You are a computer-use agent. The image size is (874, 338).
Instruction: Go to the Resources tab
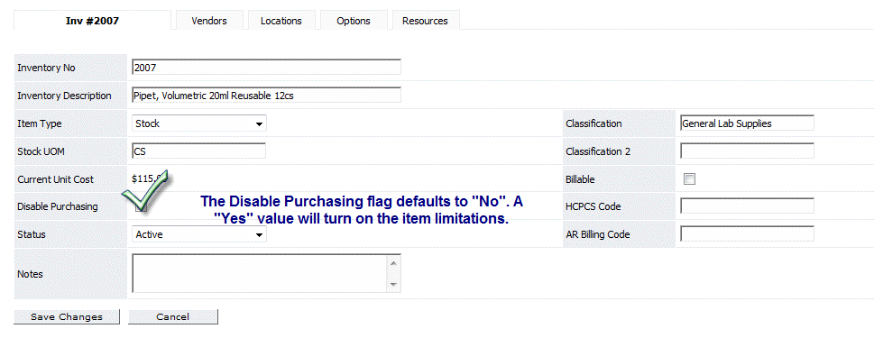coord(426,21)
